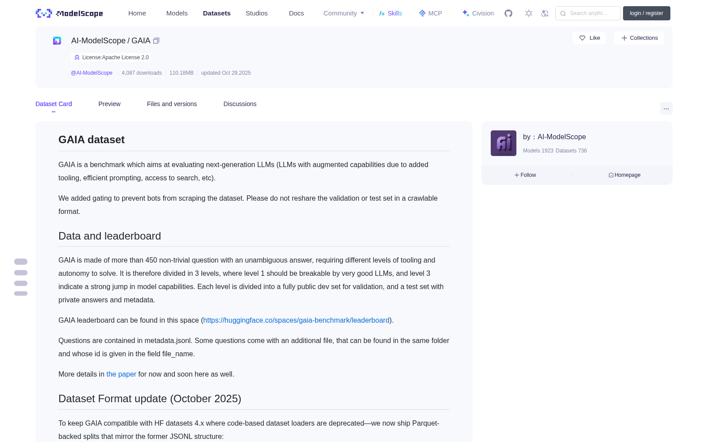This screenshot has width=708, height=442.
Task: Click the GAIA dataset avatar icon
Action: coord(57,41)
